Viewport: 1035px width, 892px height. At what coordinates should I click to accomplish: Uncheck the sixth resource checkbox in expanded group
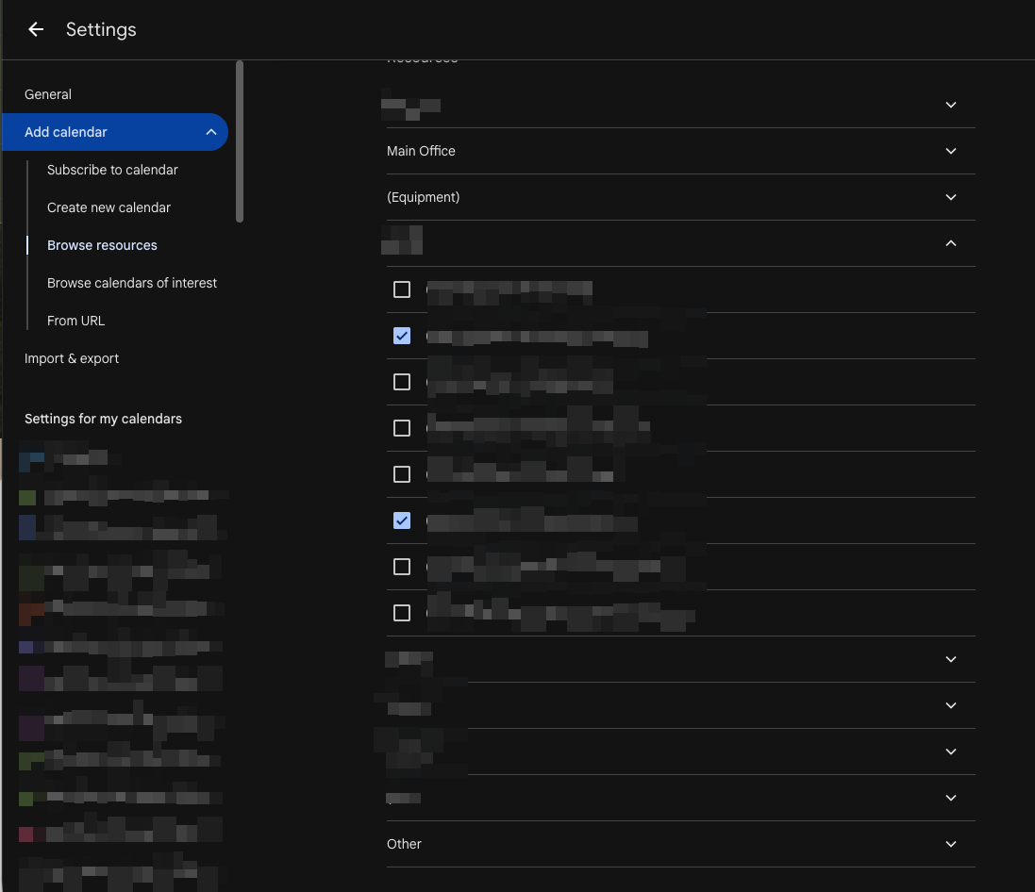[402, 520]
